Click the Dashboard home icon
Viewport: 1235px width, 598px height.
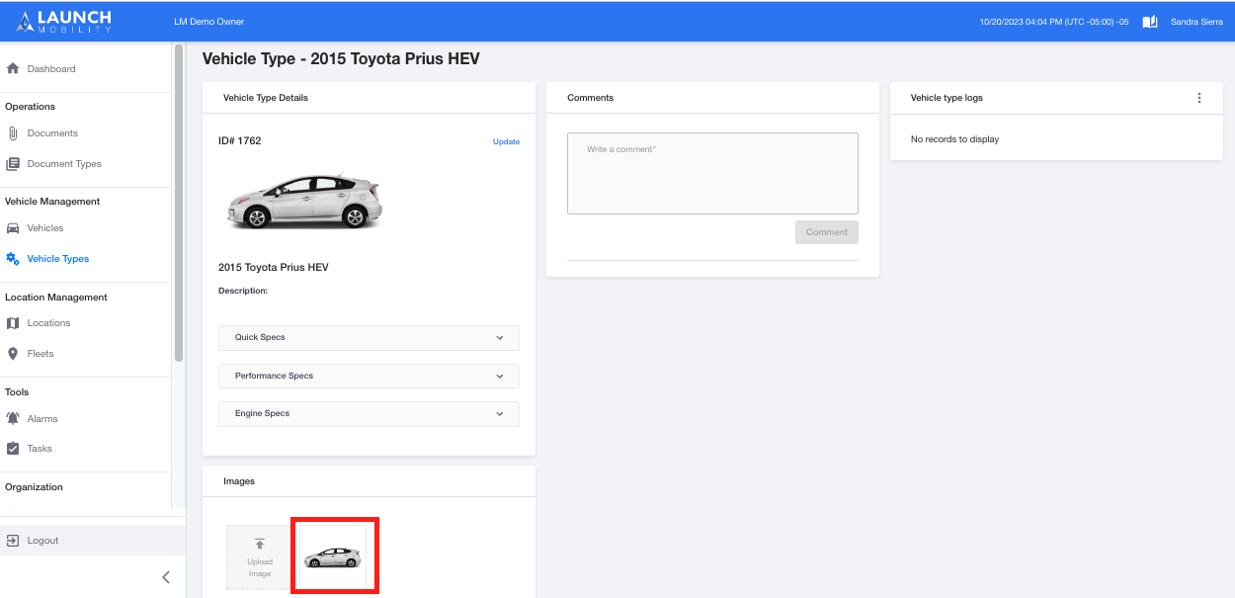13,69
